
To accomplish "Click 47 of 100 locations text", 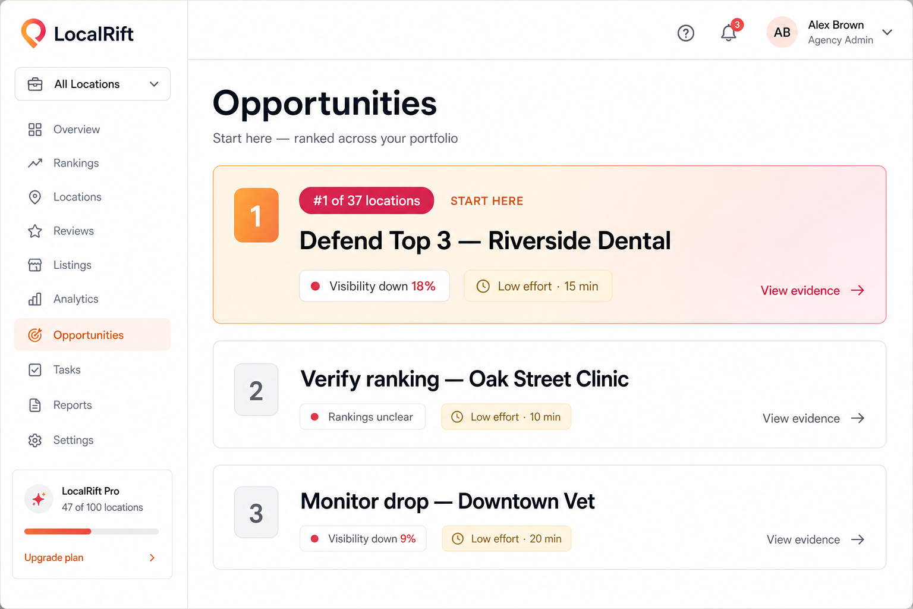I will (x=102, y=507).
